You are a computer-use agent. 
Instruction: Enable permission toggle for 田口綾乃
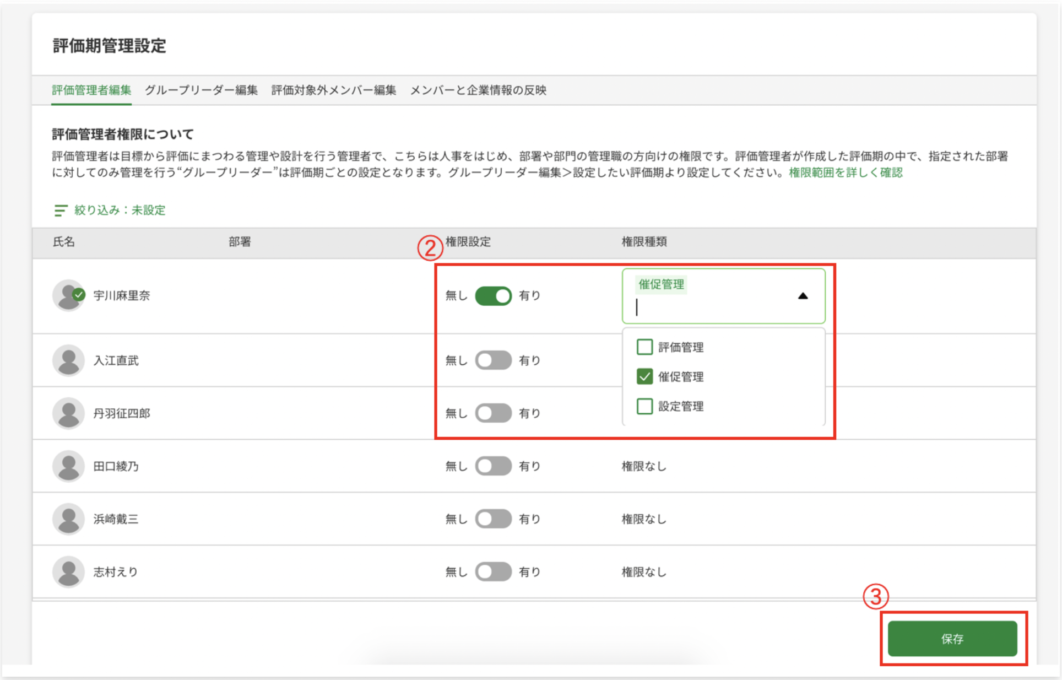pyautogui.click(x=493, y=466)
